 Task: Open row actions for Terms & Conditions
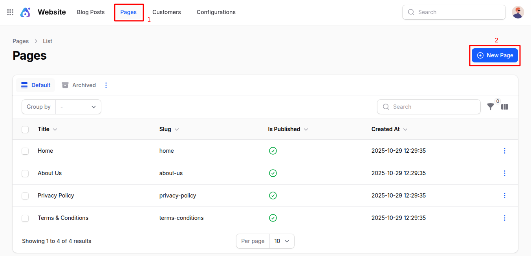click(x=505, y=218)
